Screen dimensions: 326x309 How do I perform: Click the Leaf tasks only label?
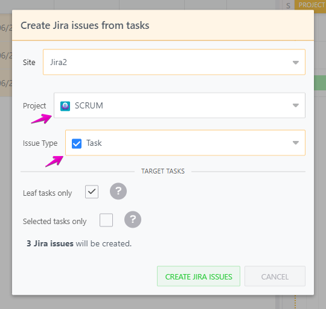[48, 193]
